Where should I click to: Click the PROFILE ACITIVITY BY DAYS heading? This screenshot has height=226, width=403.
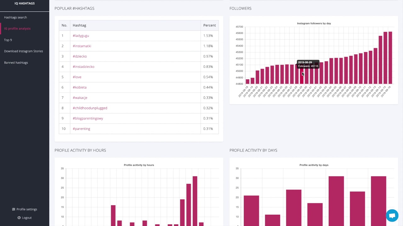[253, 150]
